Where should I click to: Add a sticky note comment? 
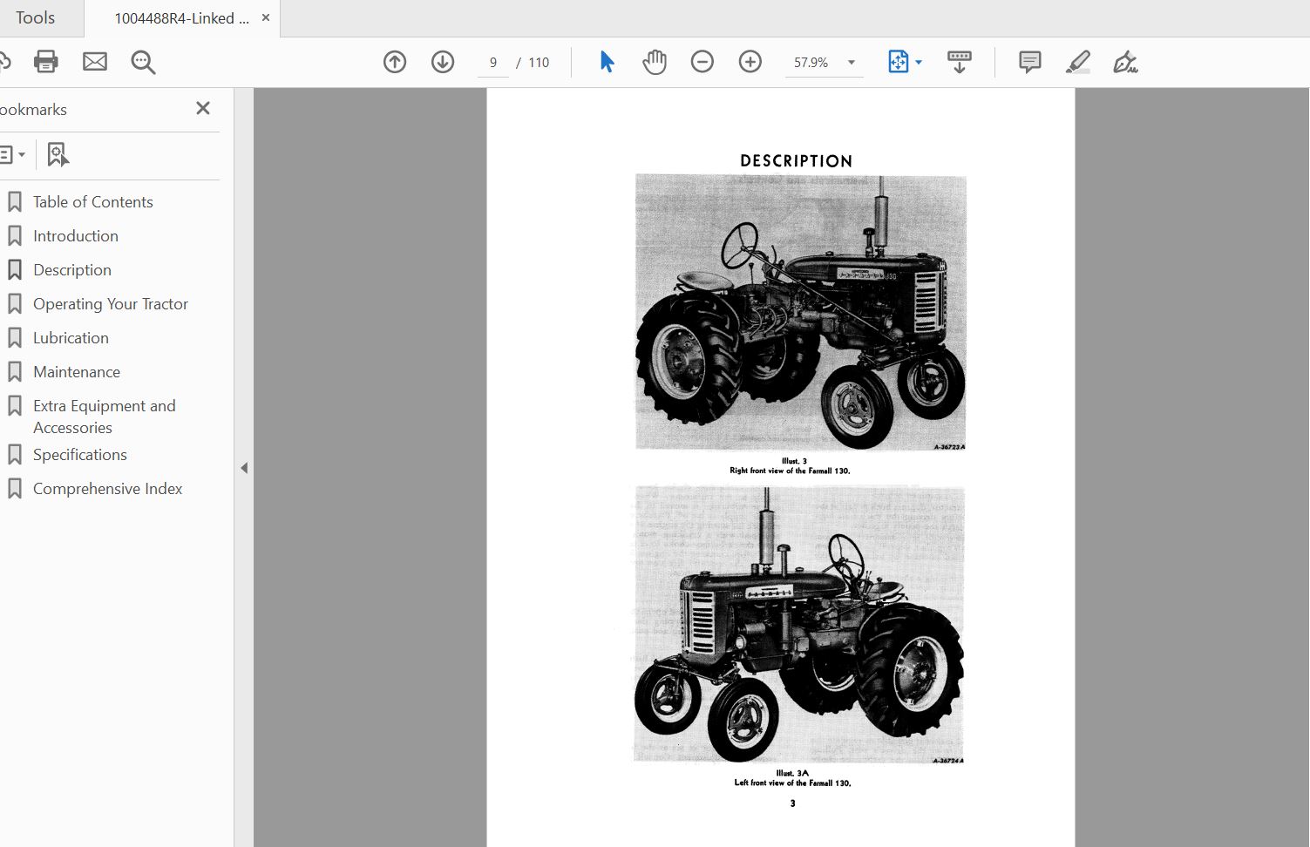1030,62
